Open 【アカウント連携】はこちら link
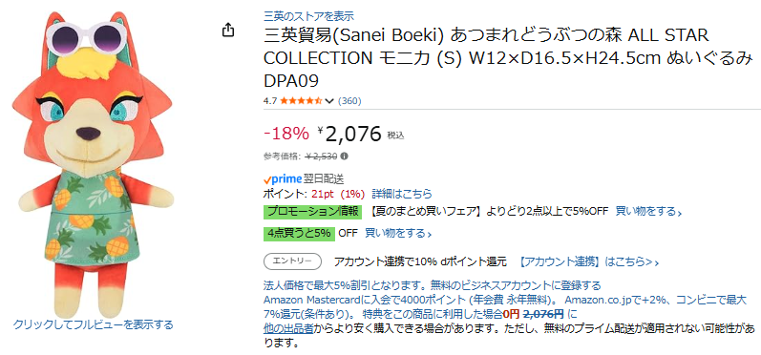Viewport: 761px width, 355px height. 589,261
